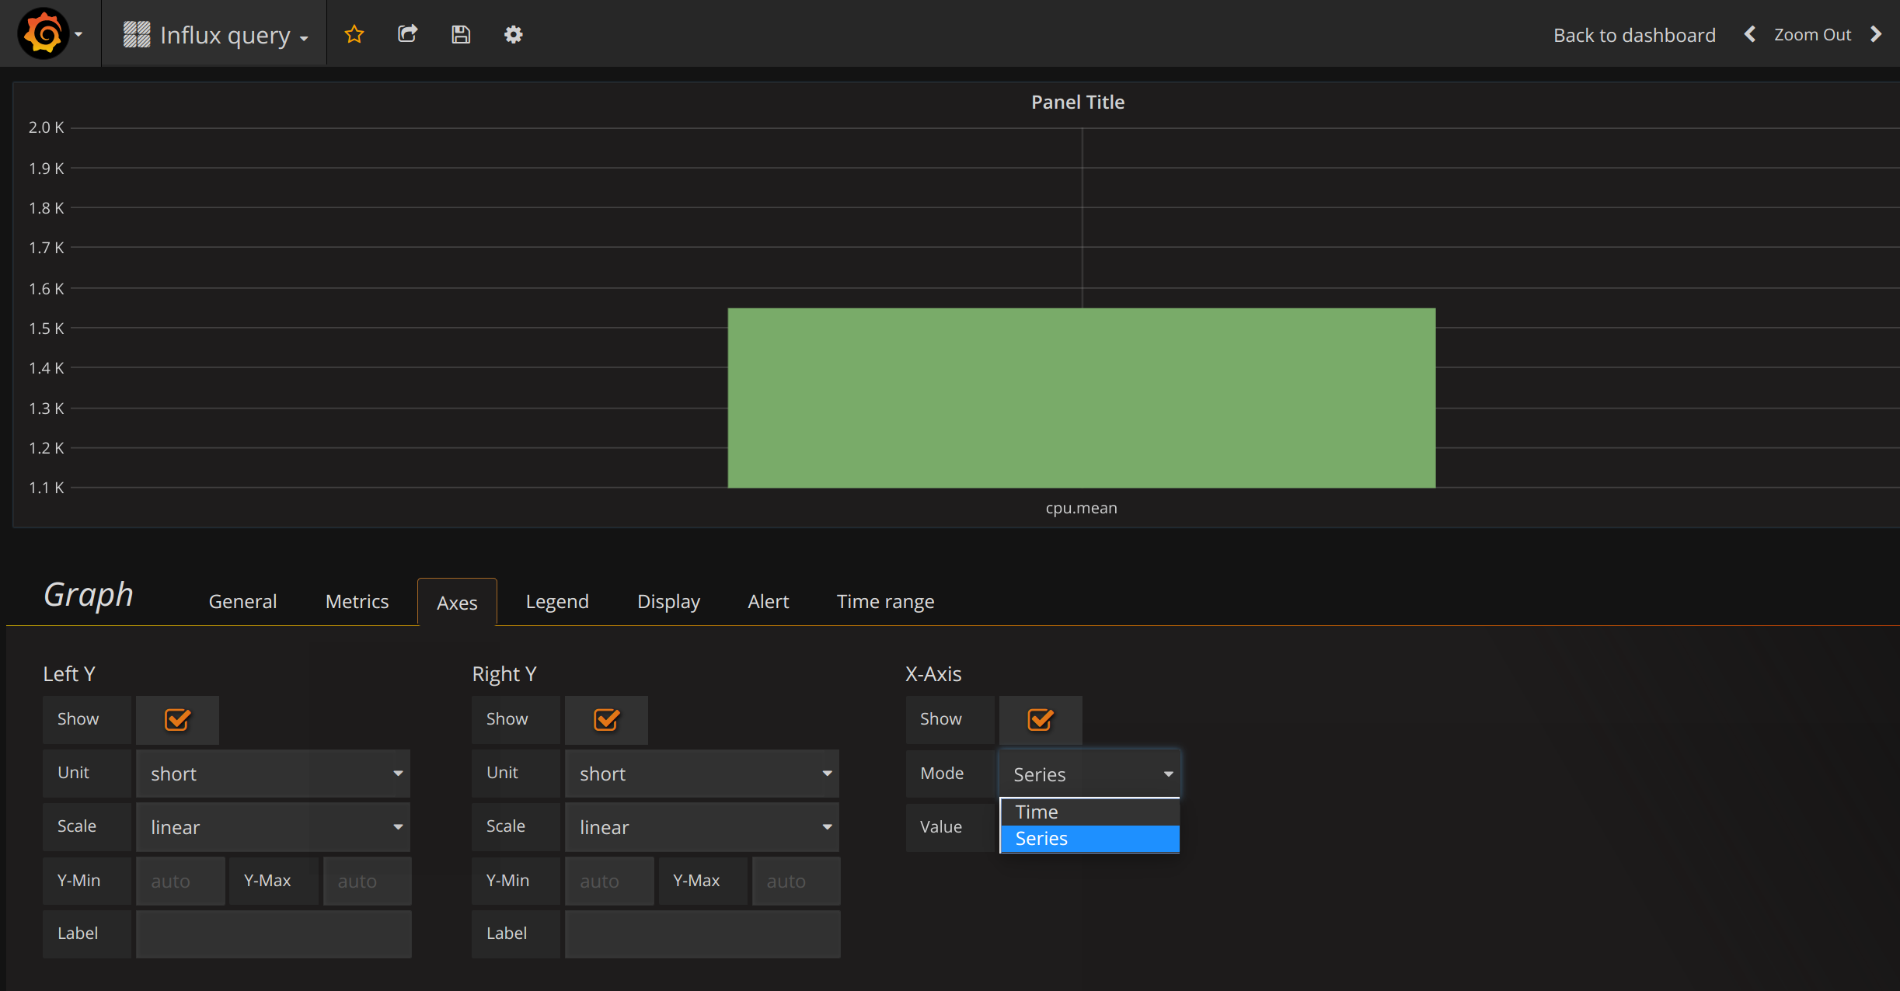
Task: Uncheck the Left Y Show checkbox
Action: point(177,720)
